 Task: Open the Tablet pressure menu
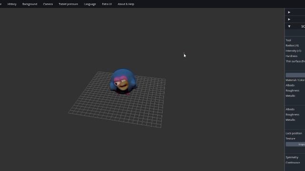click(68, 4)
